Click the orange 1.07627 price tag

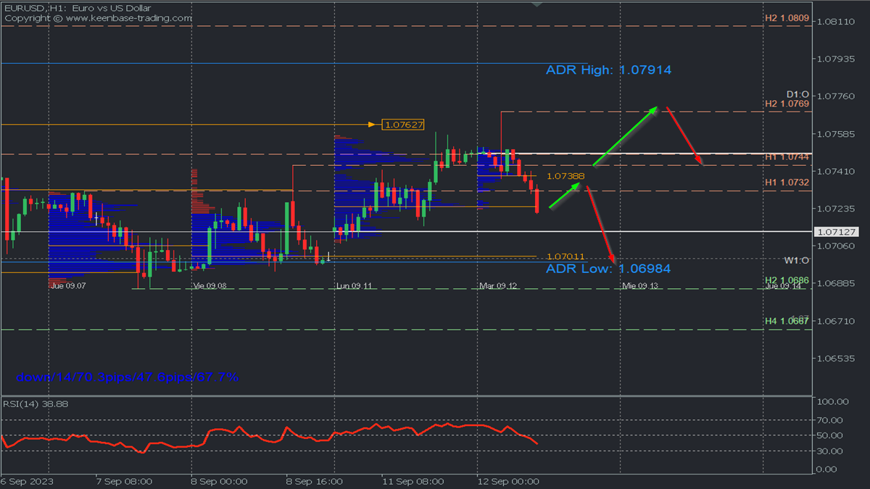pos(404,125)
